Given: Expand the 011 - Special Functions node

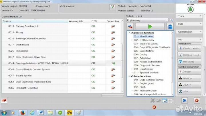Looking at the screenshot, I should click(x=132, y=73).
